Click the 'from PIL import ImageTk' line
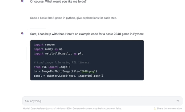The image size is (185, 112). (52, 67)
